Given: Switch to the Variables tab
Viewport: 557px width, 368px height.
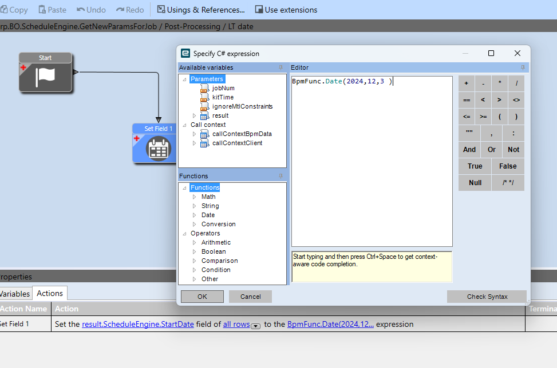Looking at the screenshot, I should [15, 294].
